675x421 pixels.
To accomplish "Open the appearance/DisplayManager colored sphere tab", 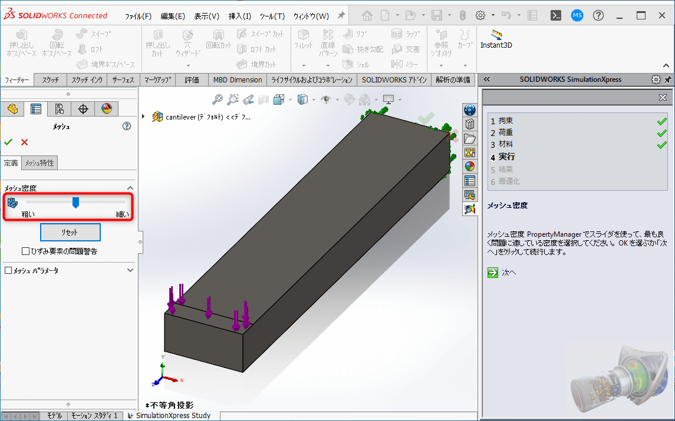I will [x=106, y=109].
